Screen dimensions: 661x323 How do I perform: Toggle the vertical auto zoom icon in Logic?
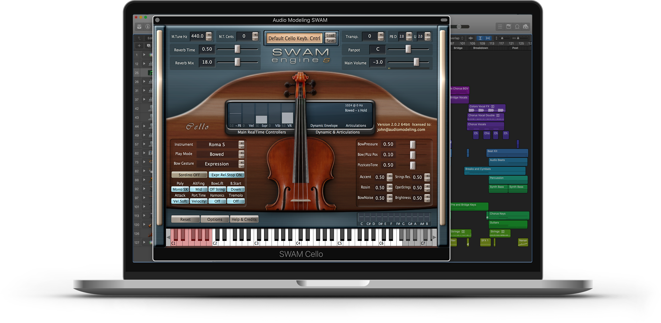480,38
